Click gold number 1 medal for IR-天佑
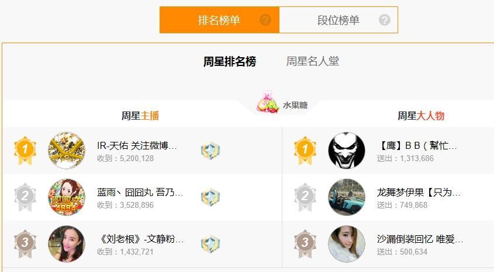The height and width of the screenshot is (272, 494). coord(25,151)
